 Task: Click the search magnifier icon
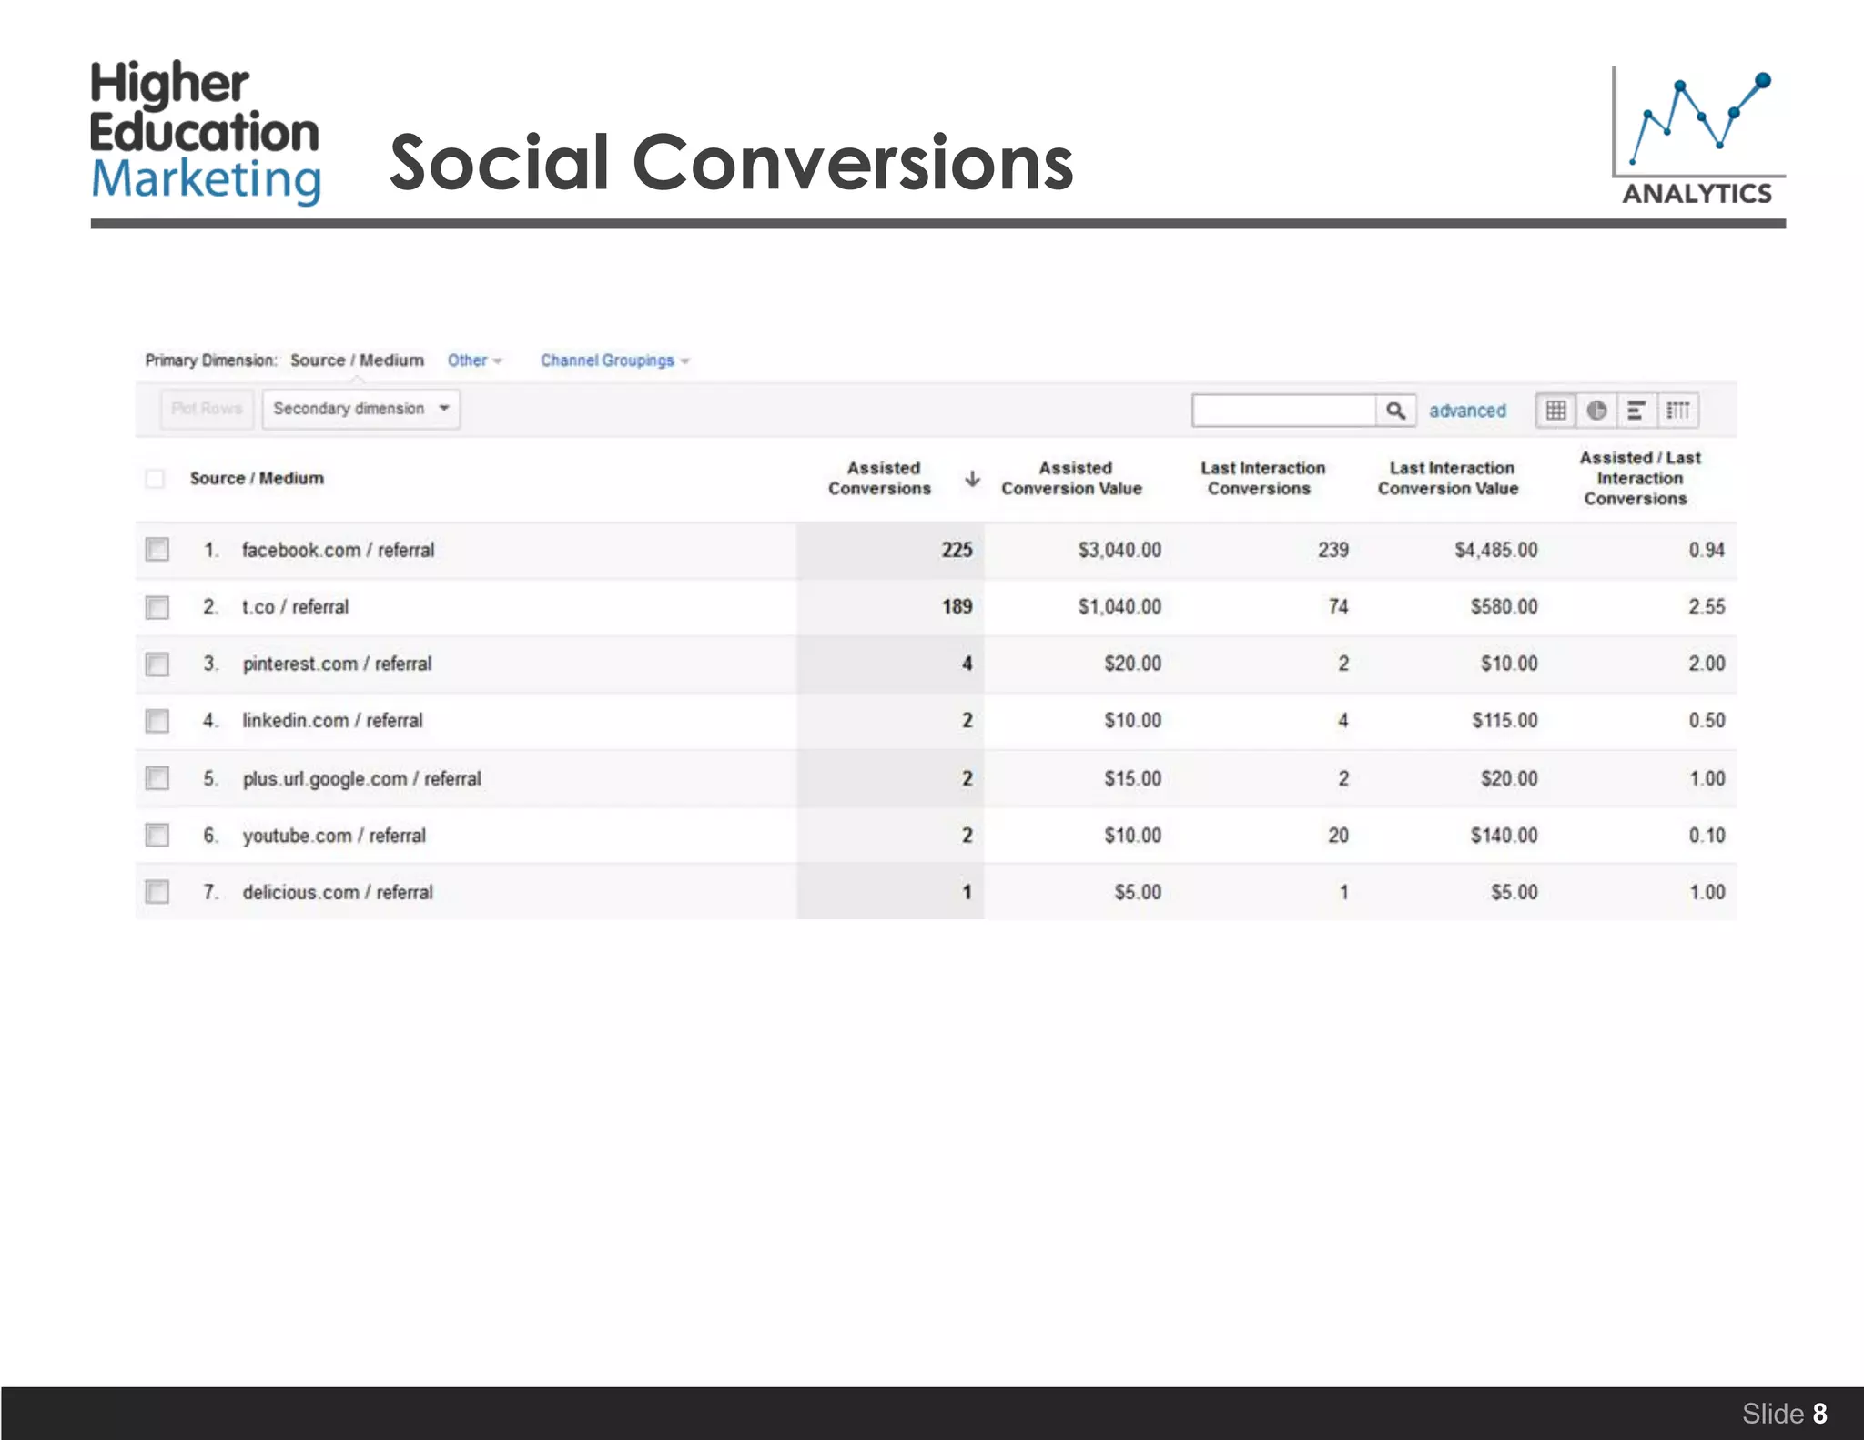[x=1395, y=411]
